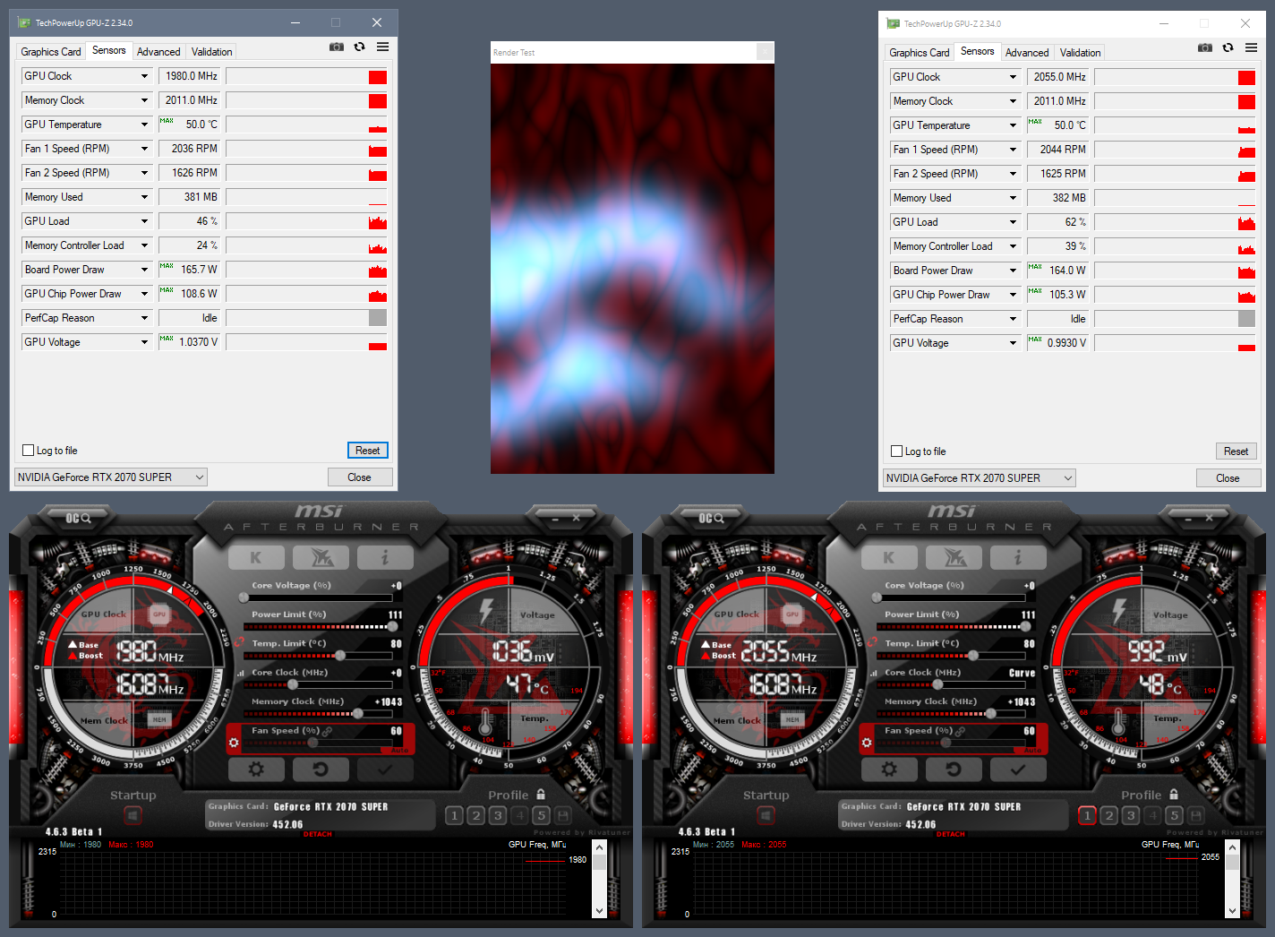Screen dimensions: 1275x937
Task: Click Detach below Driver Version in left Afterburner
Action: pyautogui.click(x=318, y=834)
